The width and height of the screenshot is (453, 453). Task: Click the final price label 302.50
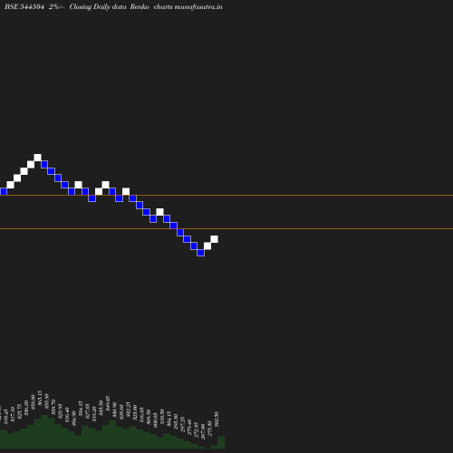(x=217, y=419)
